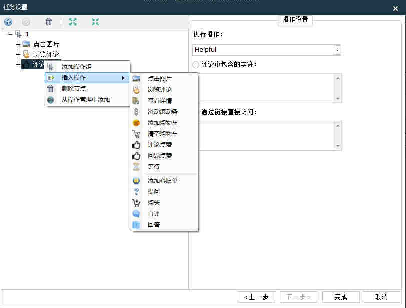This screenshot has height=308, width=406.
Task: Select the 浏览评论 tree node
Action: 46,54
